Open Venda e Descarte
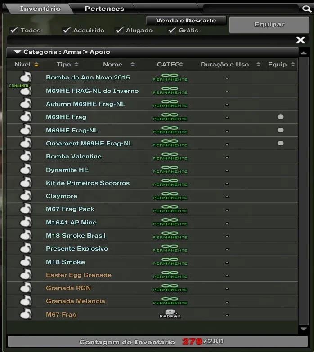Image resolution: width=314 pixels, height=352 pixels. [x=186, y=21]
